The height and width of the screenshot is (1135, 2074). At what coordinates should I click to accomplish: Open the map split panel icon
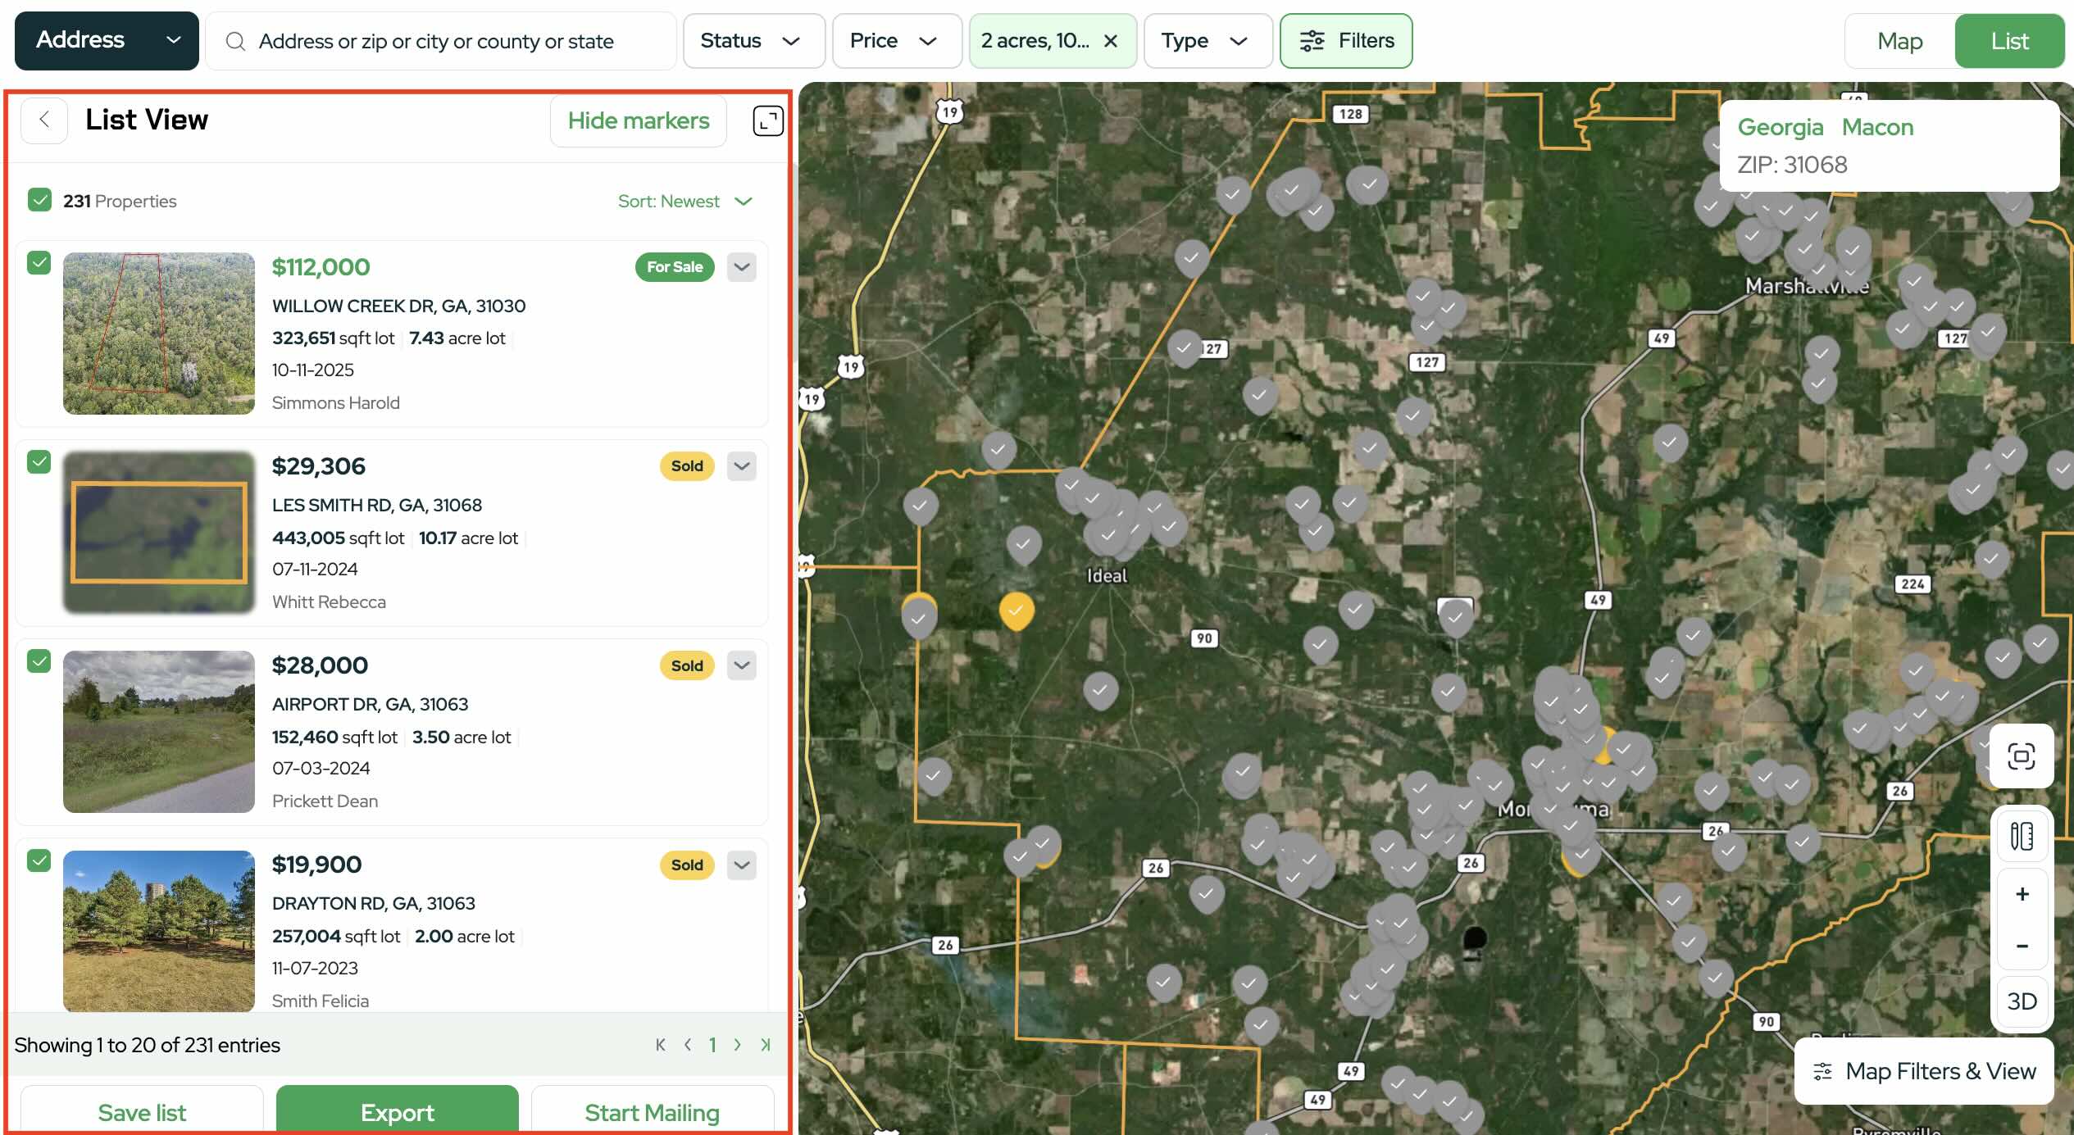(x=2022, y=836)
